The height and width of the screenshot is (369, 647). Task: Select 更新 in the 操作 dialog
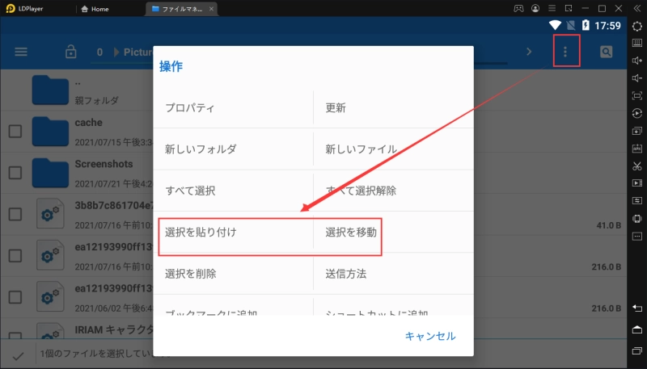[x=394, y=108]
